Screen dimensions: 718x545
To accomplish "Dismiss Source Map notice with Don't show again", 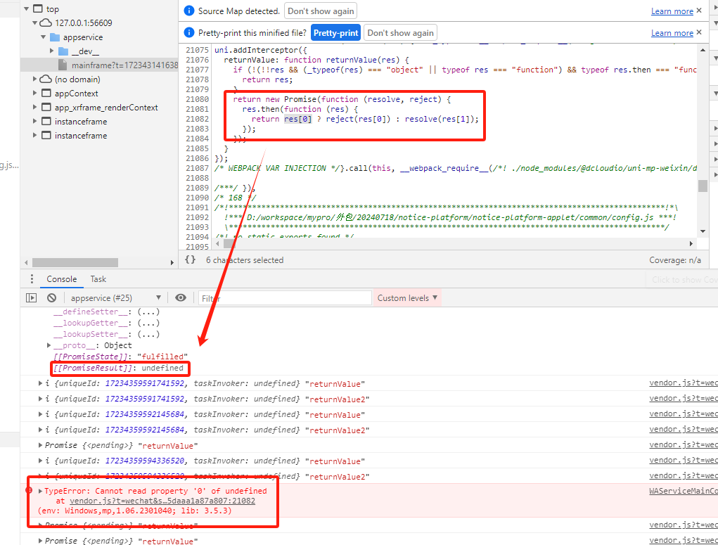I will tap(321, 11).
